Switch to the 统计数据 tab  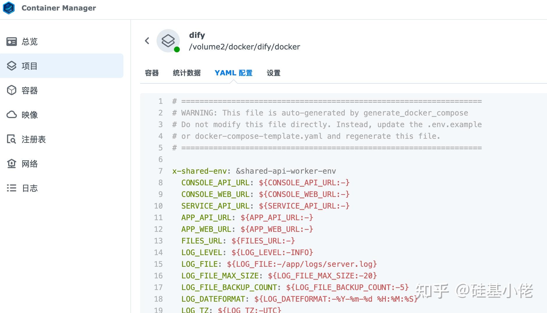click(187, 73)
